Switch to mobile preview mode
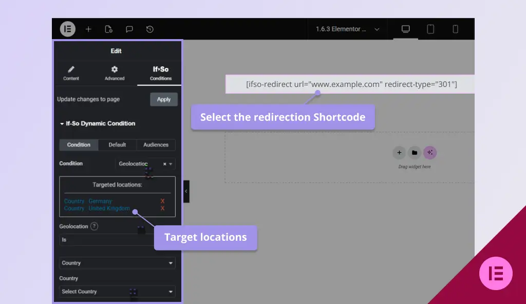Image resolution: width=526 pixels, height=304 pixels. coord(456,29)
